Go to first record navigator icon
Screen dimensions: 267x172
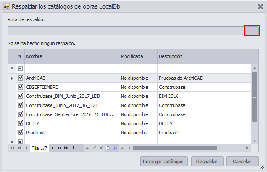coord(12,148)
